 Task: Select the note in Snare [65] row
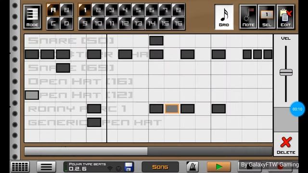(x=63, y=68)
